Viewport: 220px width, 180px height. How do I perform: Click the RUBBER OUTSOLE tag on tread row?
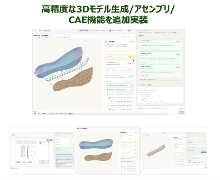click(x=127, y=109)
